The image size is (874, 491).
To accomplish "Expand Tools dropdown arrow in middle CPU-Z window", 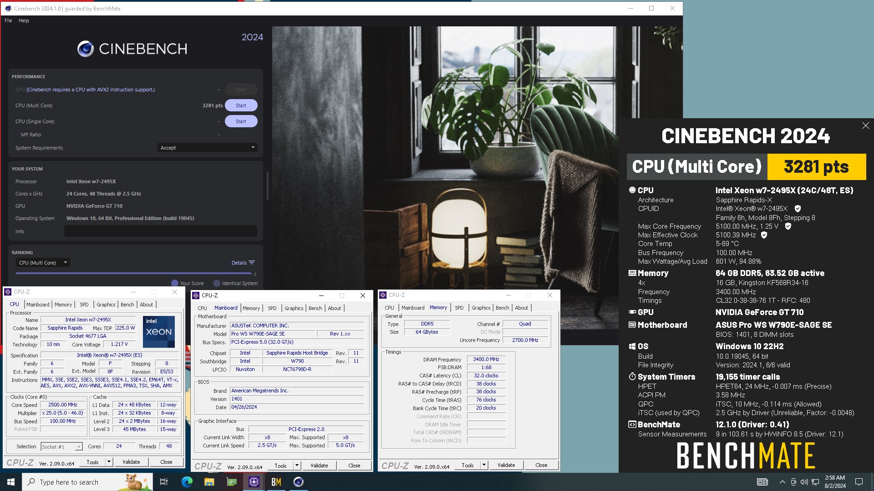I will [x=297, y=466].
